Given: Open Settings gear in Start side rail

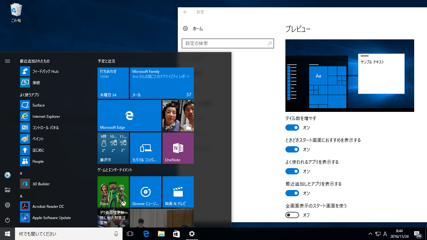Looking at the screenshot, I should (x=8, y=205).
